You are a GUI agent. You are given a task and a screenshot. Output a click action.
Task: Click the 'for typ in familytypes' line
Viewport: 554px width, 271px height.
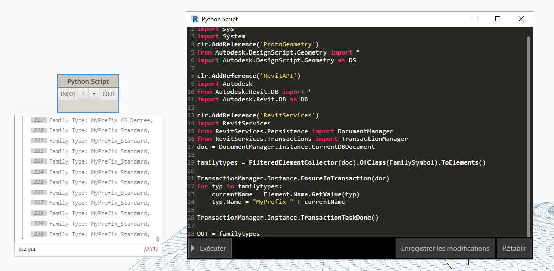[239, 186]
